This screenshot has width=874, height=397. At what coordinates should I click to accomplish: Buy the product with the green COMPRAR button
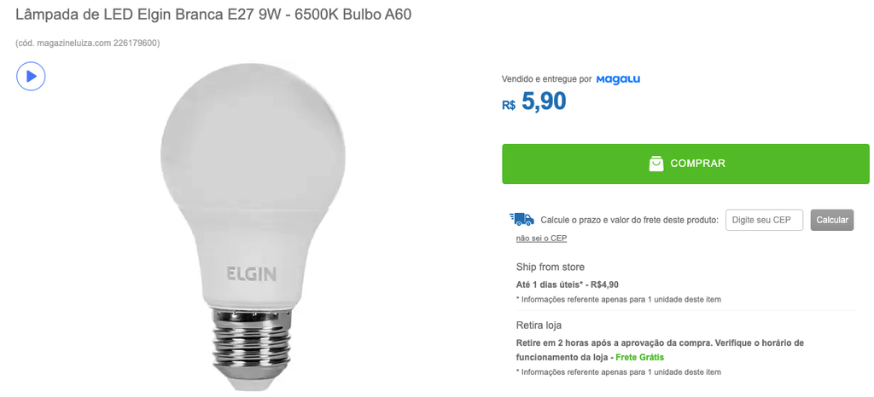(685, 164)
